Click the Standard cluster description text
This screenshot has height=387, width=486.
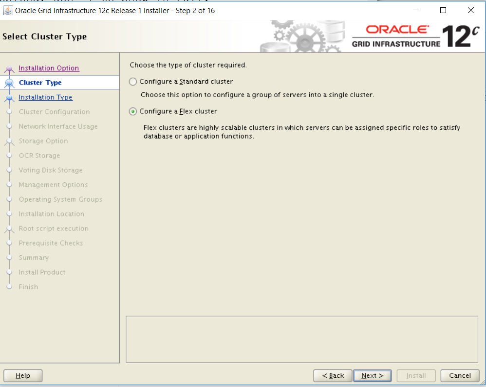[x=257, y=95]
